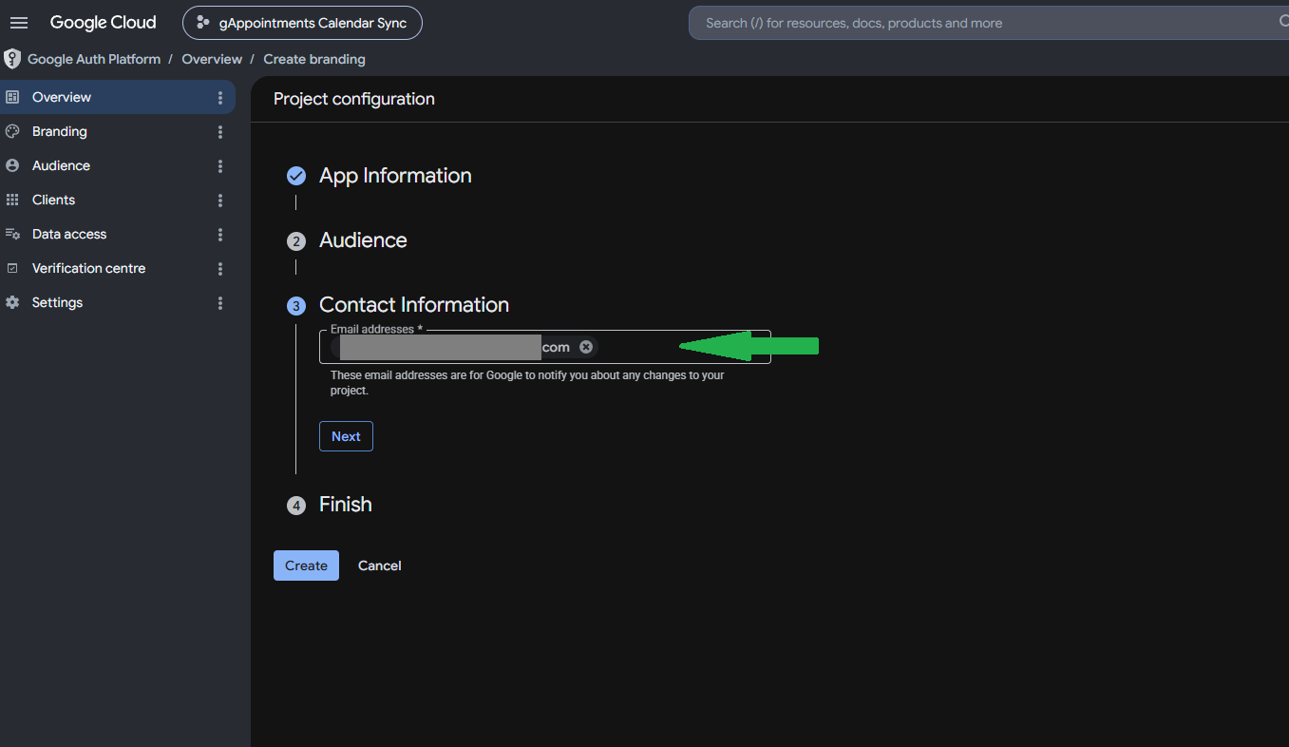The image size is (1289, 747).
Task: Click inside the Email addresses field
Action: click(x=545, y=347)
